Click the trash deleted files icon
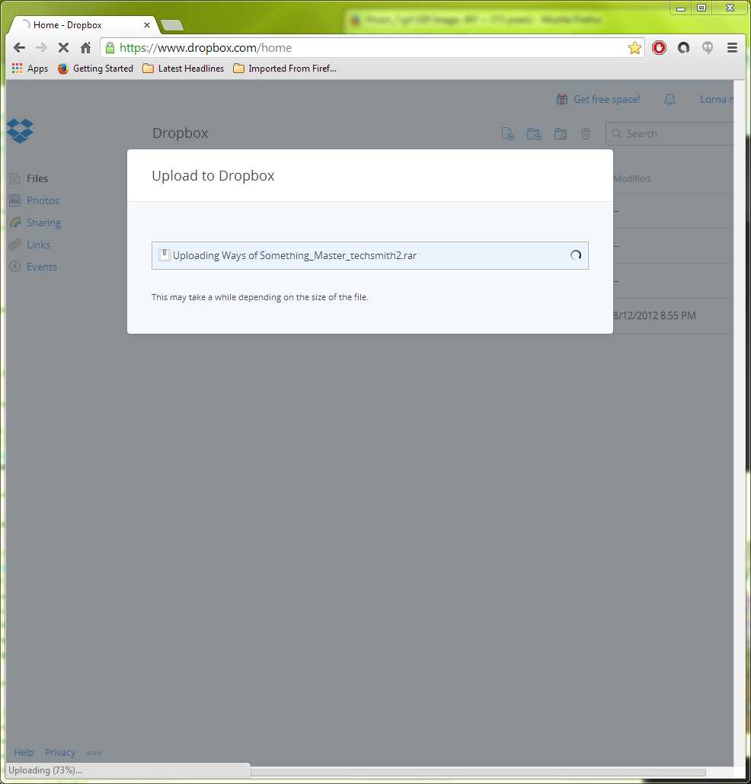The height and width of the screenshot is (784, 751). pos(586,133)
